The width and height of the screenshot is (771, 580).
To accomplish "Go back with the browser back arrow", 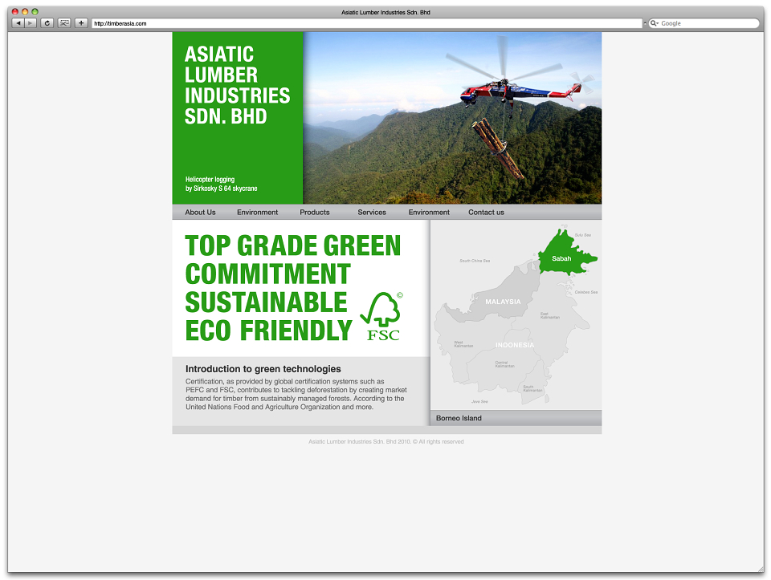I will [x=18, y=23].
